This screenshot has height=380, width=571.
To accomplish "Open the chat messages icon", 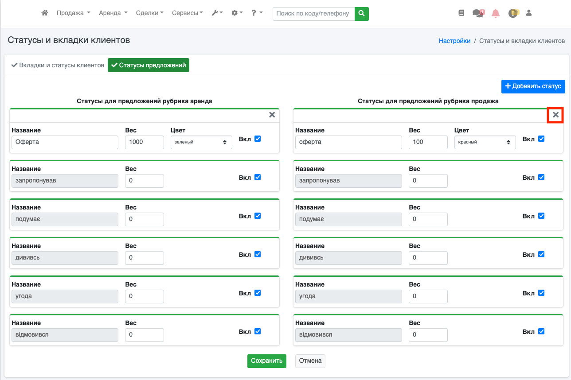I will point(478,13).
